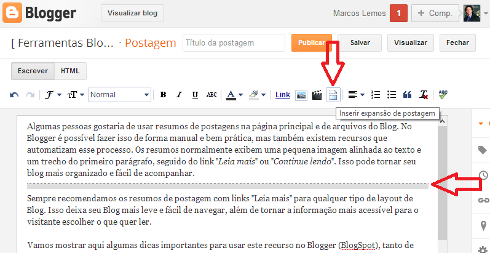Viewport: 490px width, 253px height.
Task: Run the spell checker
Action: (443, 94)
